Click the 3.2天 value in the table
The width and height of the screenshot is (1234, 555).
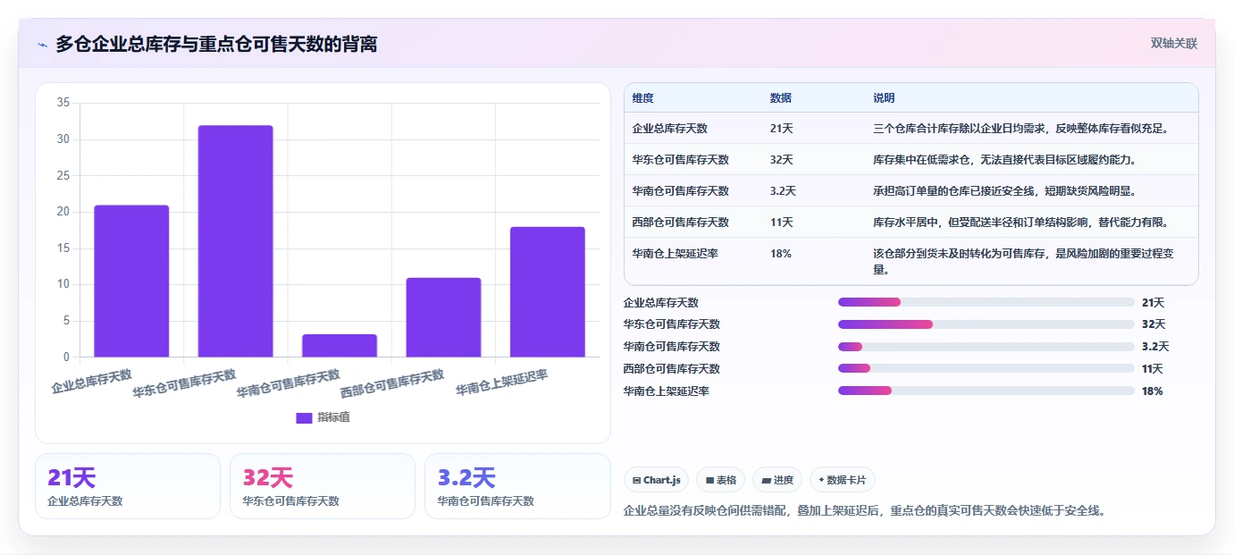(x=782, y=191)
